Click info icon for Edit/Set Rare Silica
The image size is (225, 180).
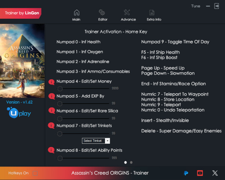[x=51, y=110]
